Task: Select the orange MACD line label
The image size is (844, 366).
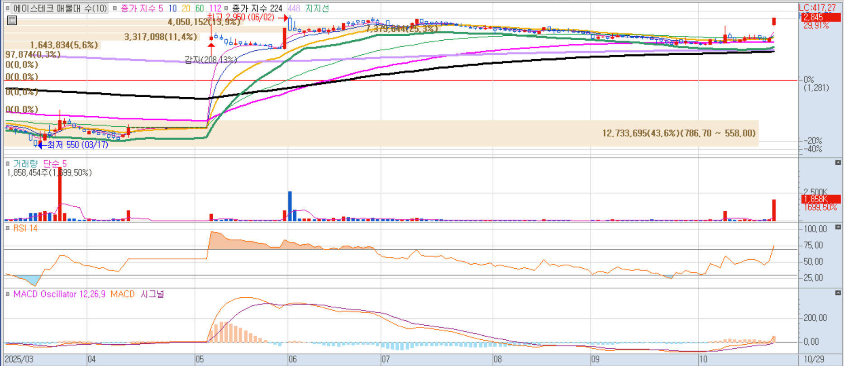Action: tap(123, 294)
